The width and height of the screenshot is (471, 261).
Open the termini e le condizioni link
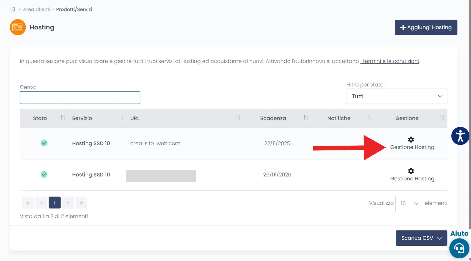tap(389, 61)
